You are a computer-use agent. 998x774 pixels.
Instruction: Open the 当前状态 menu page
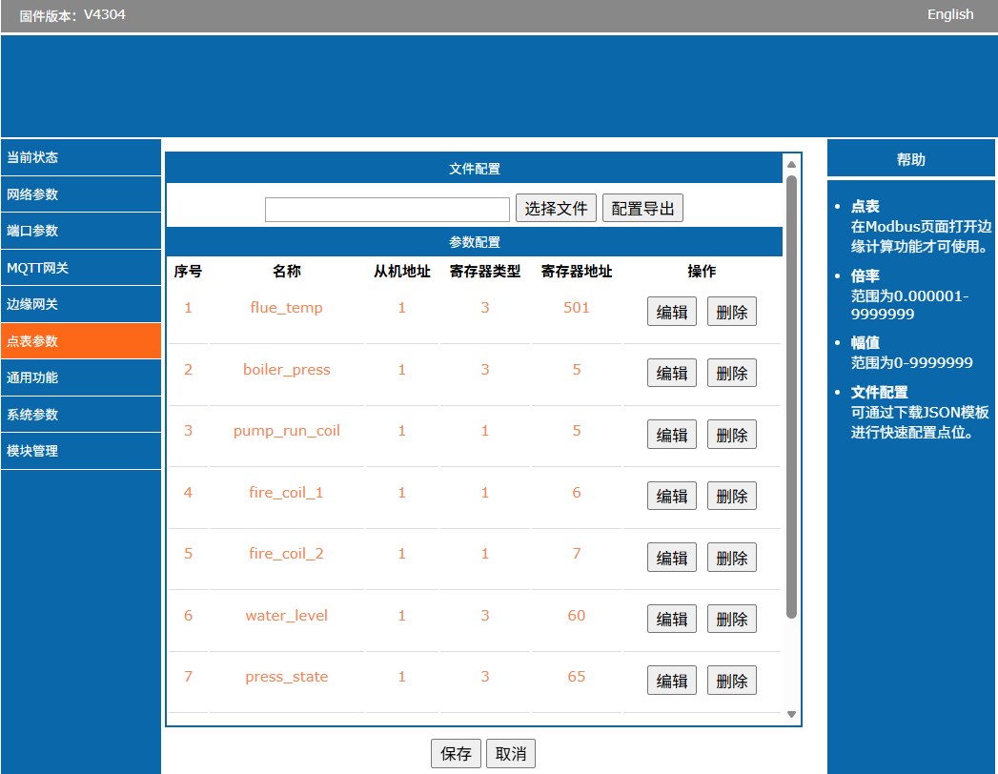coord(80,157)
